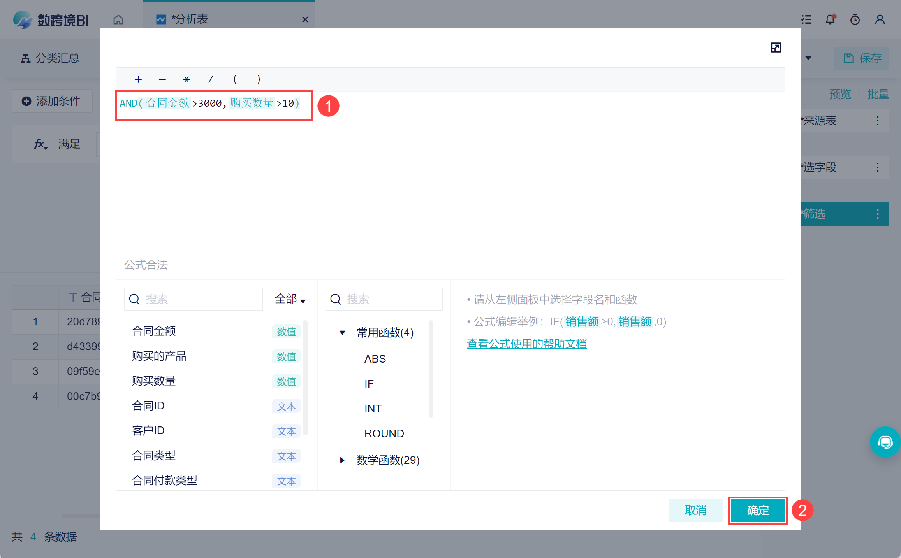Open the 全部 field type dropdown
The height and width of the screenshot is (558, 901).
click(x=290, y=299)
